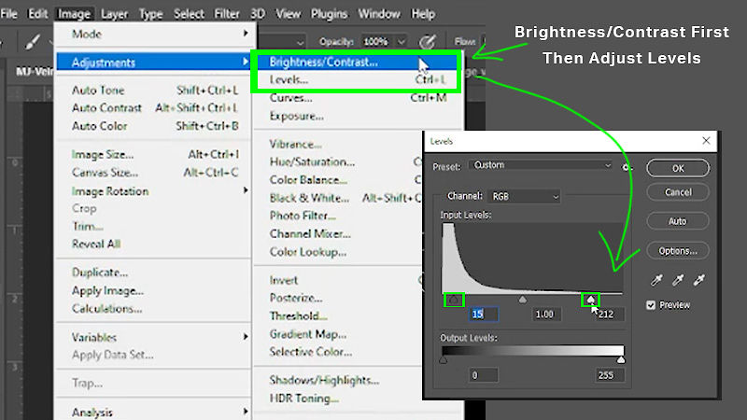Choose Brightness/Contrast... from Adjustments

(x=358, y=62)
